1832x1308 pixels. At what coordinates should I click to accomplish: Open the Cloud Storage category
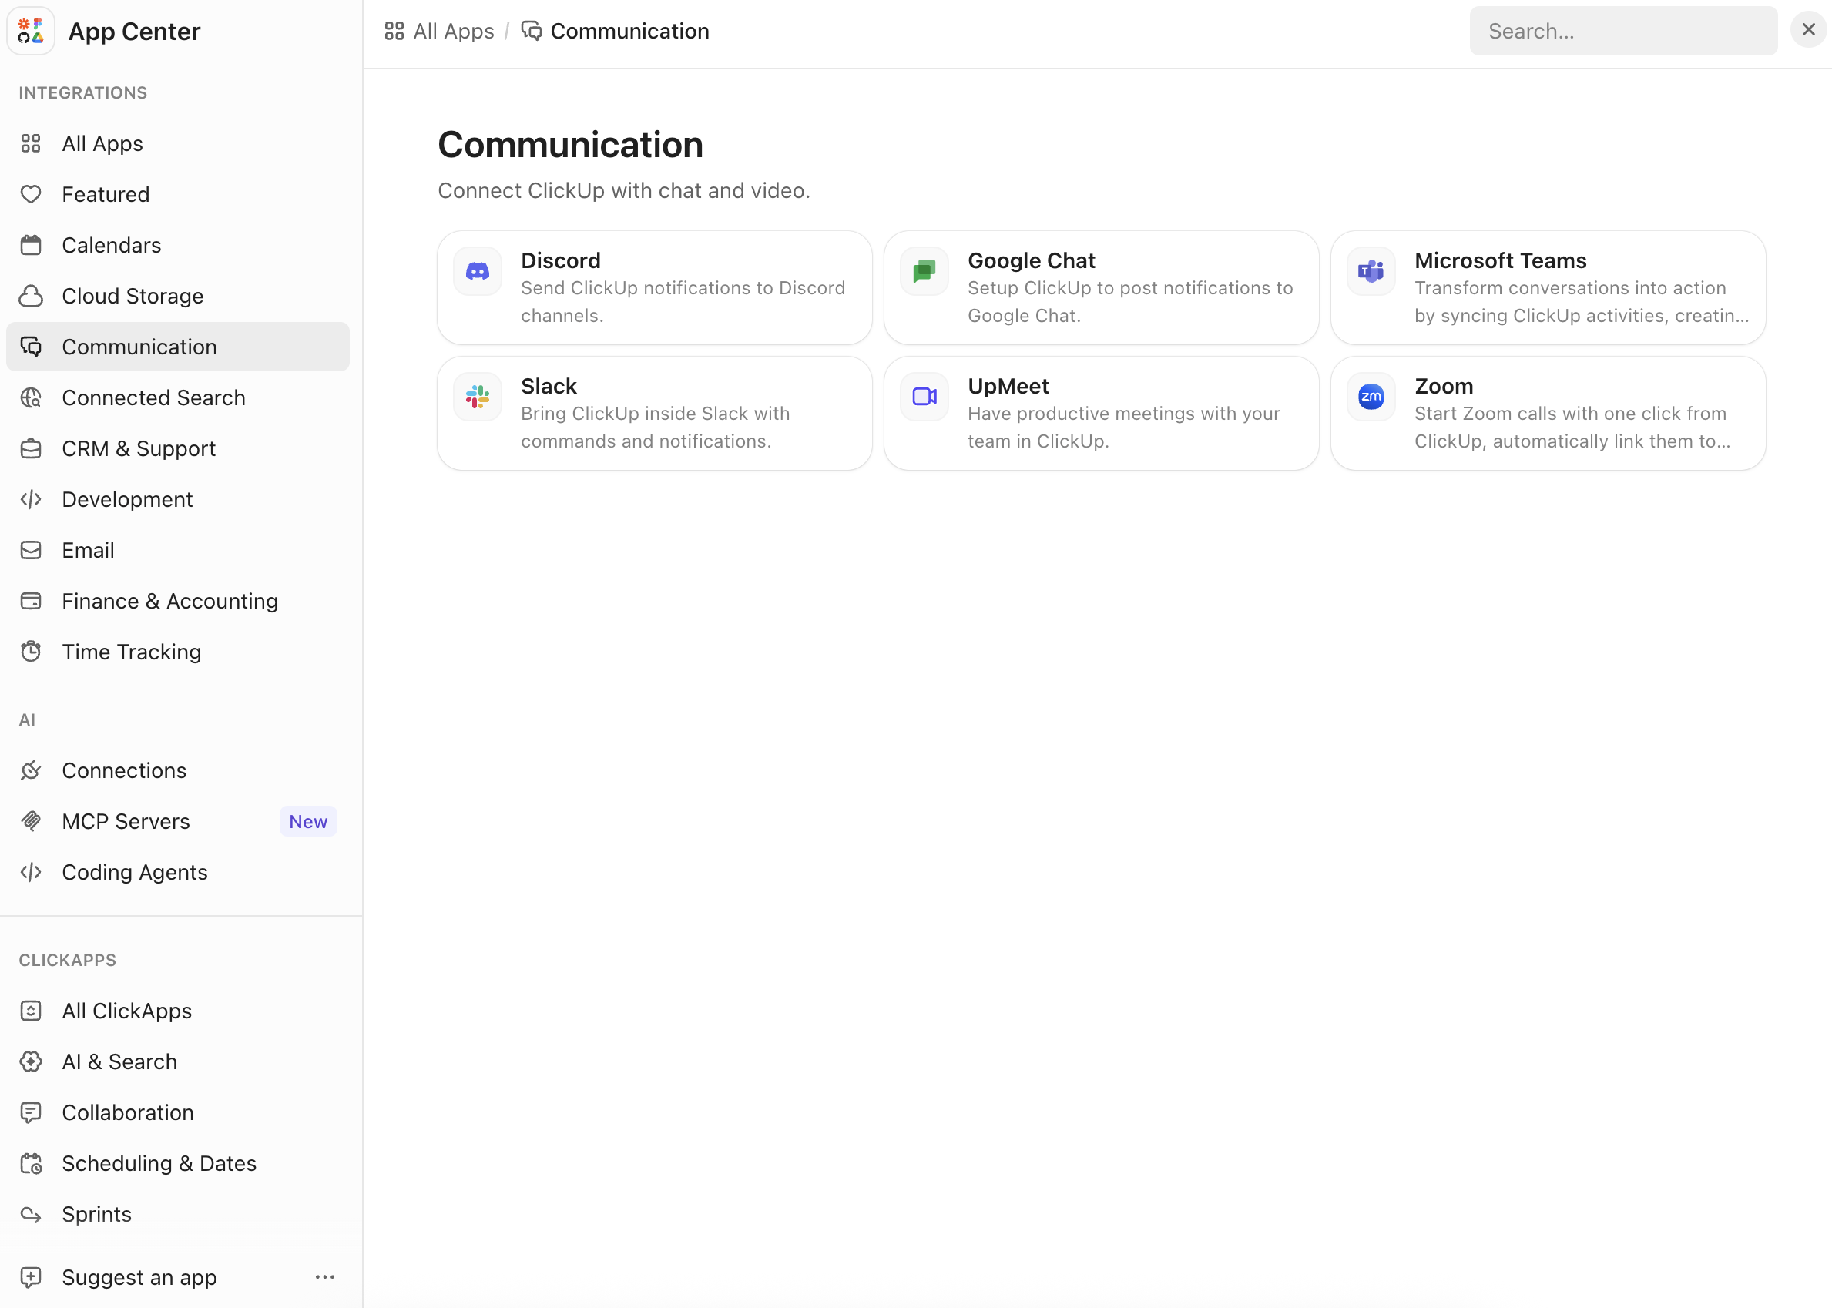click(x=178, y=296)
